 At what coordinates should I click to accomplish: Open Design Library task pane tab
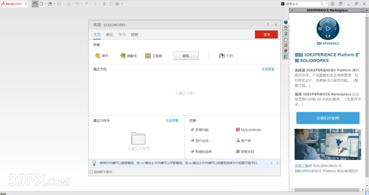click(286, 33)
